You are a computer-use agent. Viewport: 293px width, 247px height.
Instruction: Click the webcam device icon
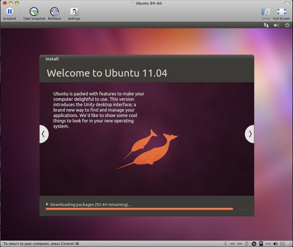pos(247,244)
